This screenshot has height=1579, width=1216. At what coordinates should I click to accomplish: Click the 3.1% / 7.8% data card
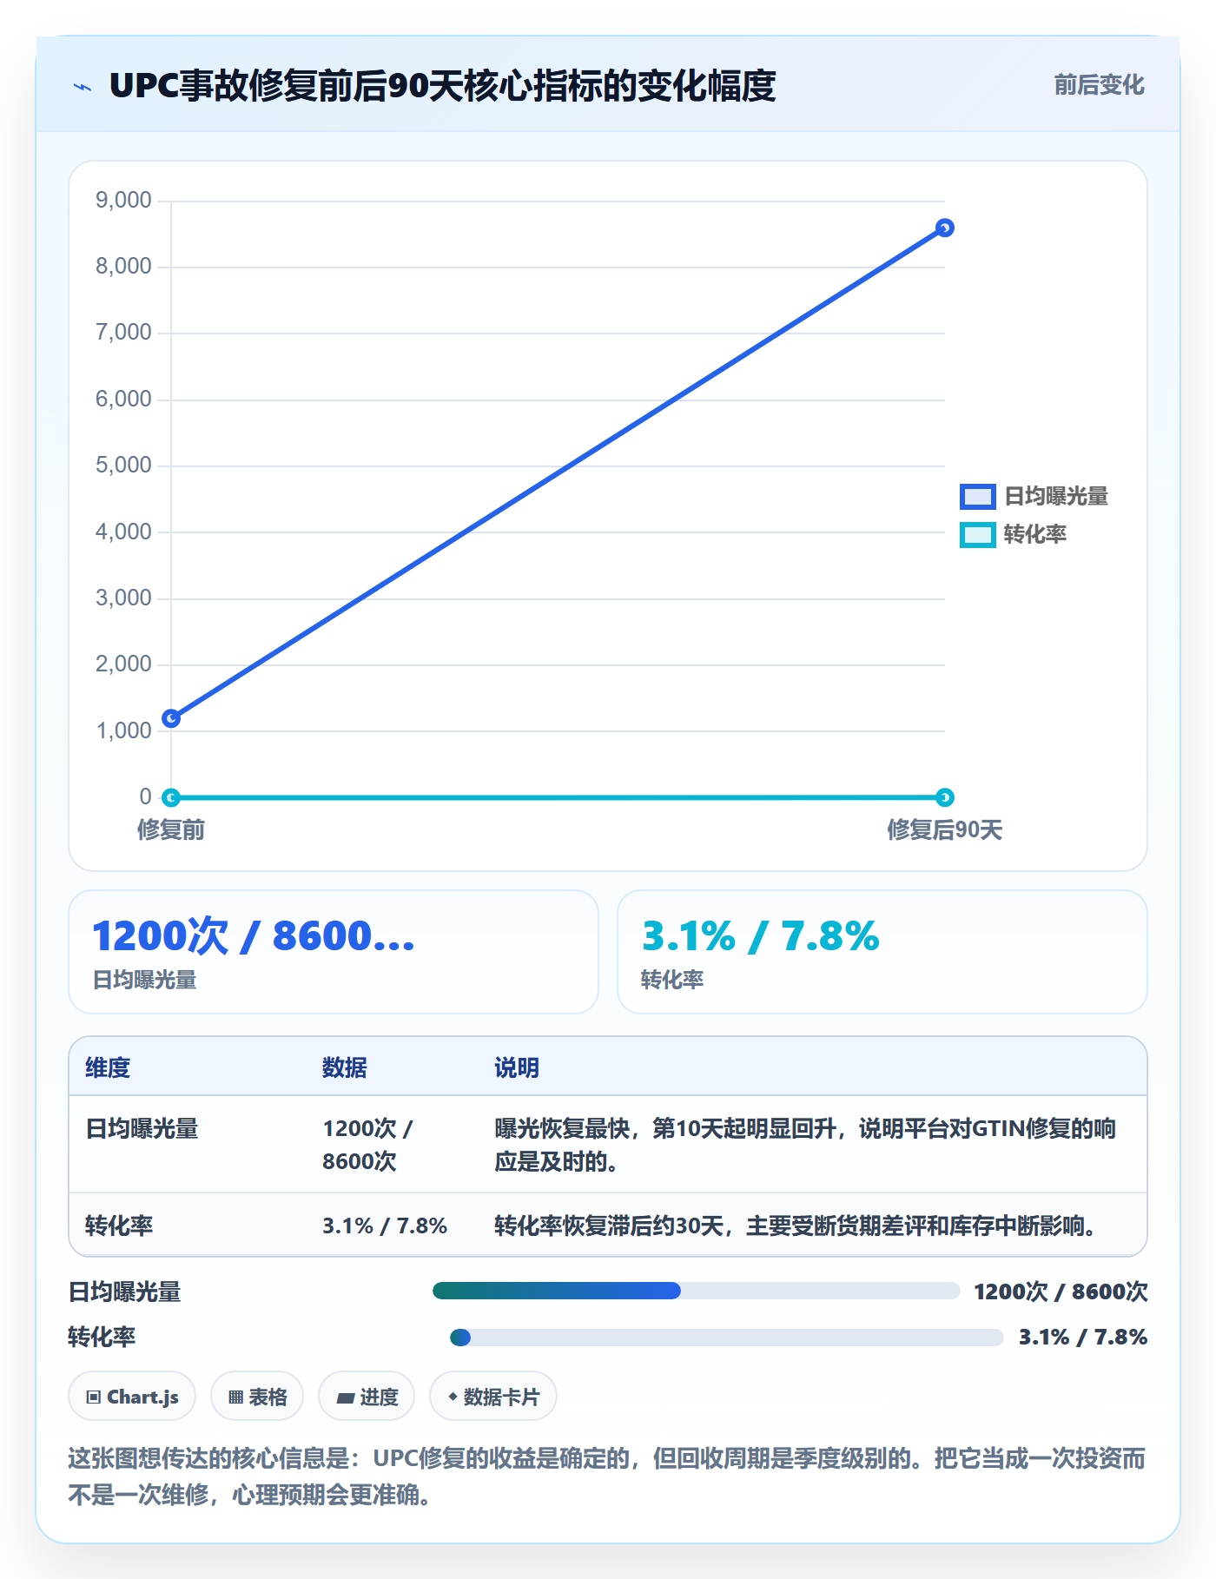point(882,952)
